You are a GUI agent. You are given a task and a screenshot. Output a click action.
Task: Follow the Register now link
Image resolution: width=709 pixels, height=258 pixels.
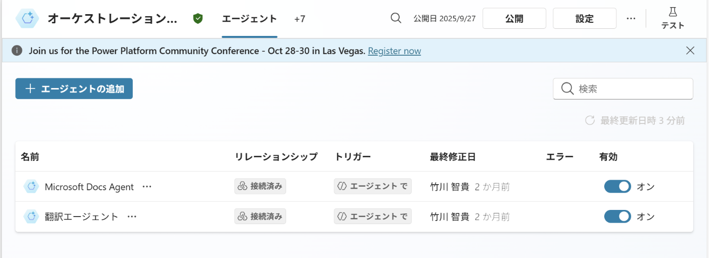(395, 51)
